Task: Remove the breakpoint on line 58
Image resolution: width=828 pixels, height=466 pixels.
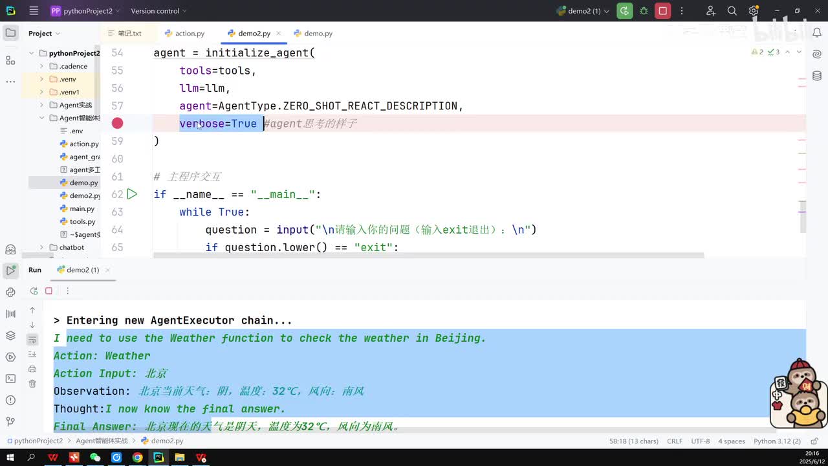Action: (117, 123)
